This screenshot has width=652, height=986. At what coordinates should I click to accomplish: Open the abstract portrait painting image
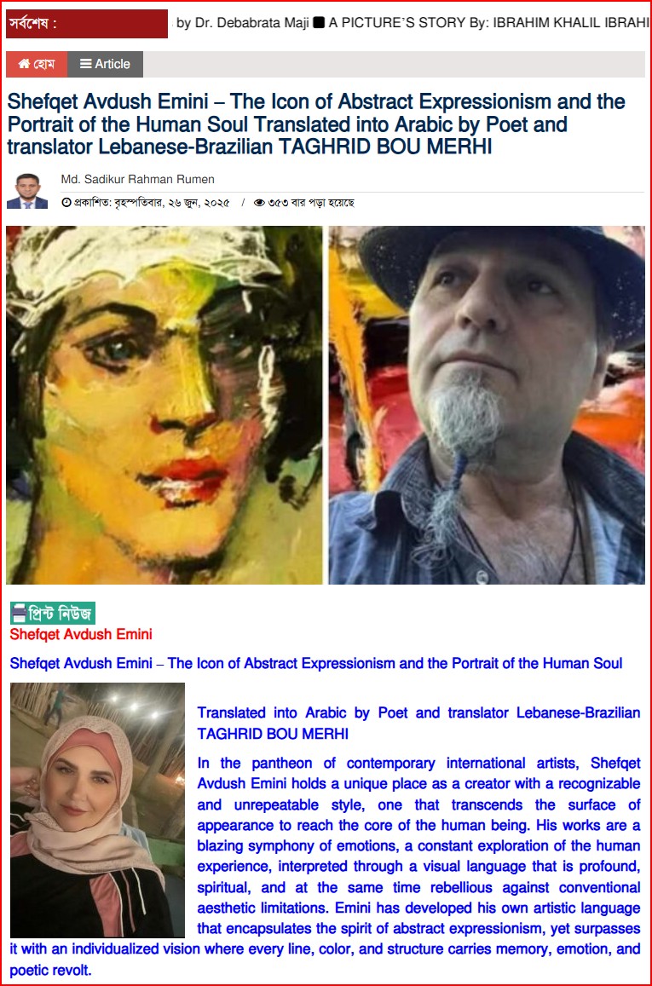(x=164, y=405)
